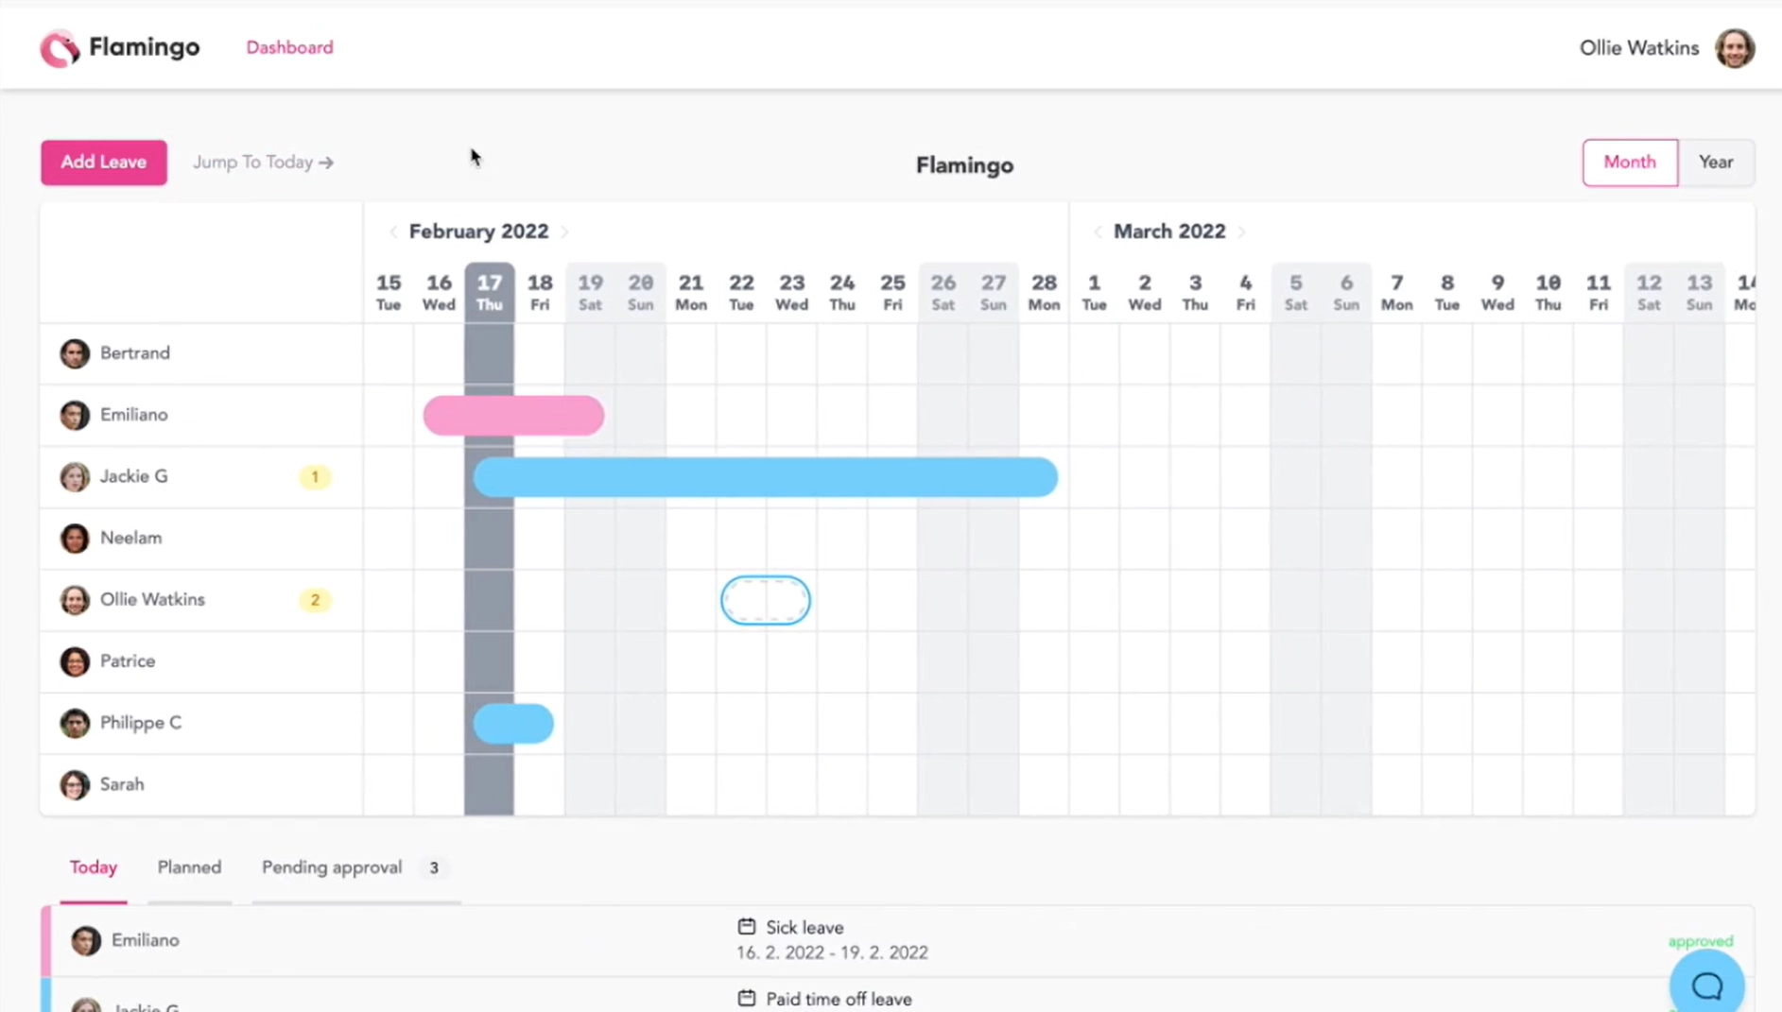Click Philippe C's avatar picture
Image resolution: width=1782 pixels, height=1012 pixels.
[x=75, y=723]
